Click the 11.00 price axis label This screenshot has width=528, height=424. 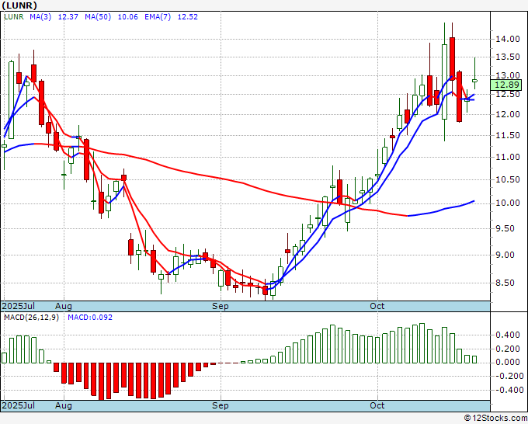[x=508, y=157]
